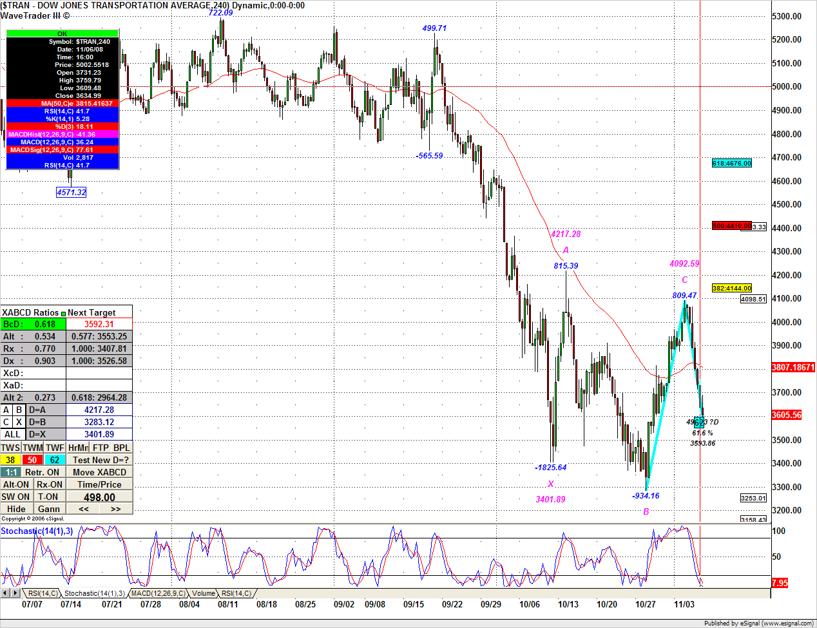This screenshot has height=628, width=817.
Task: Click the FTP button
Action: (x=101, y=448)
